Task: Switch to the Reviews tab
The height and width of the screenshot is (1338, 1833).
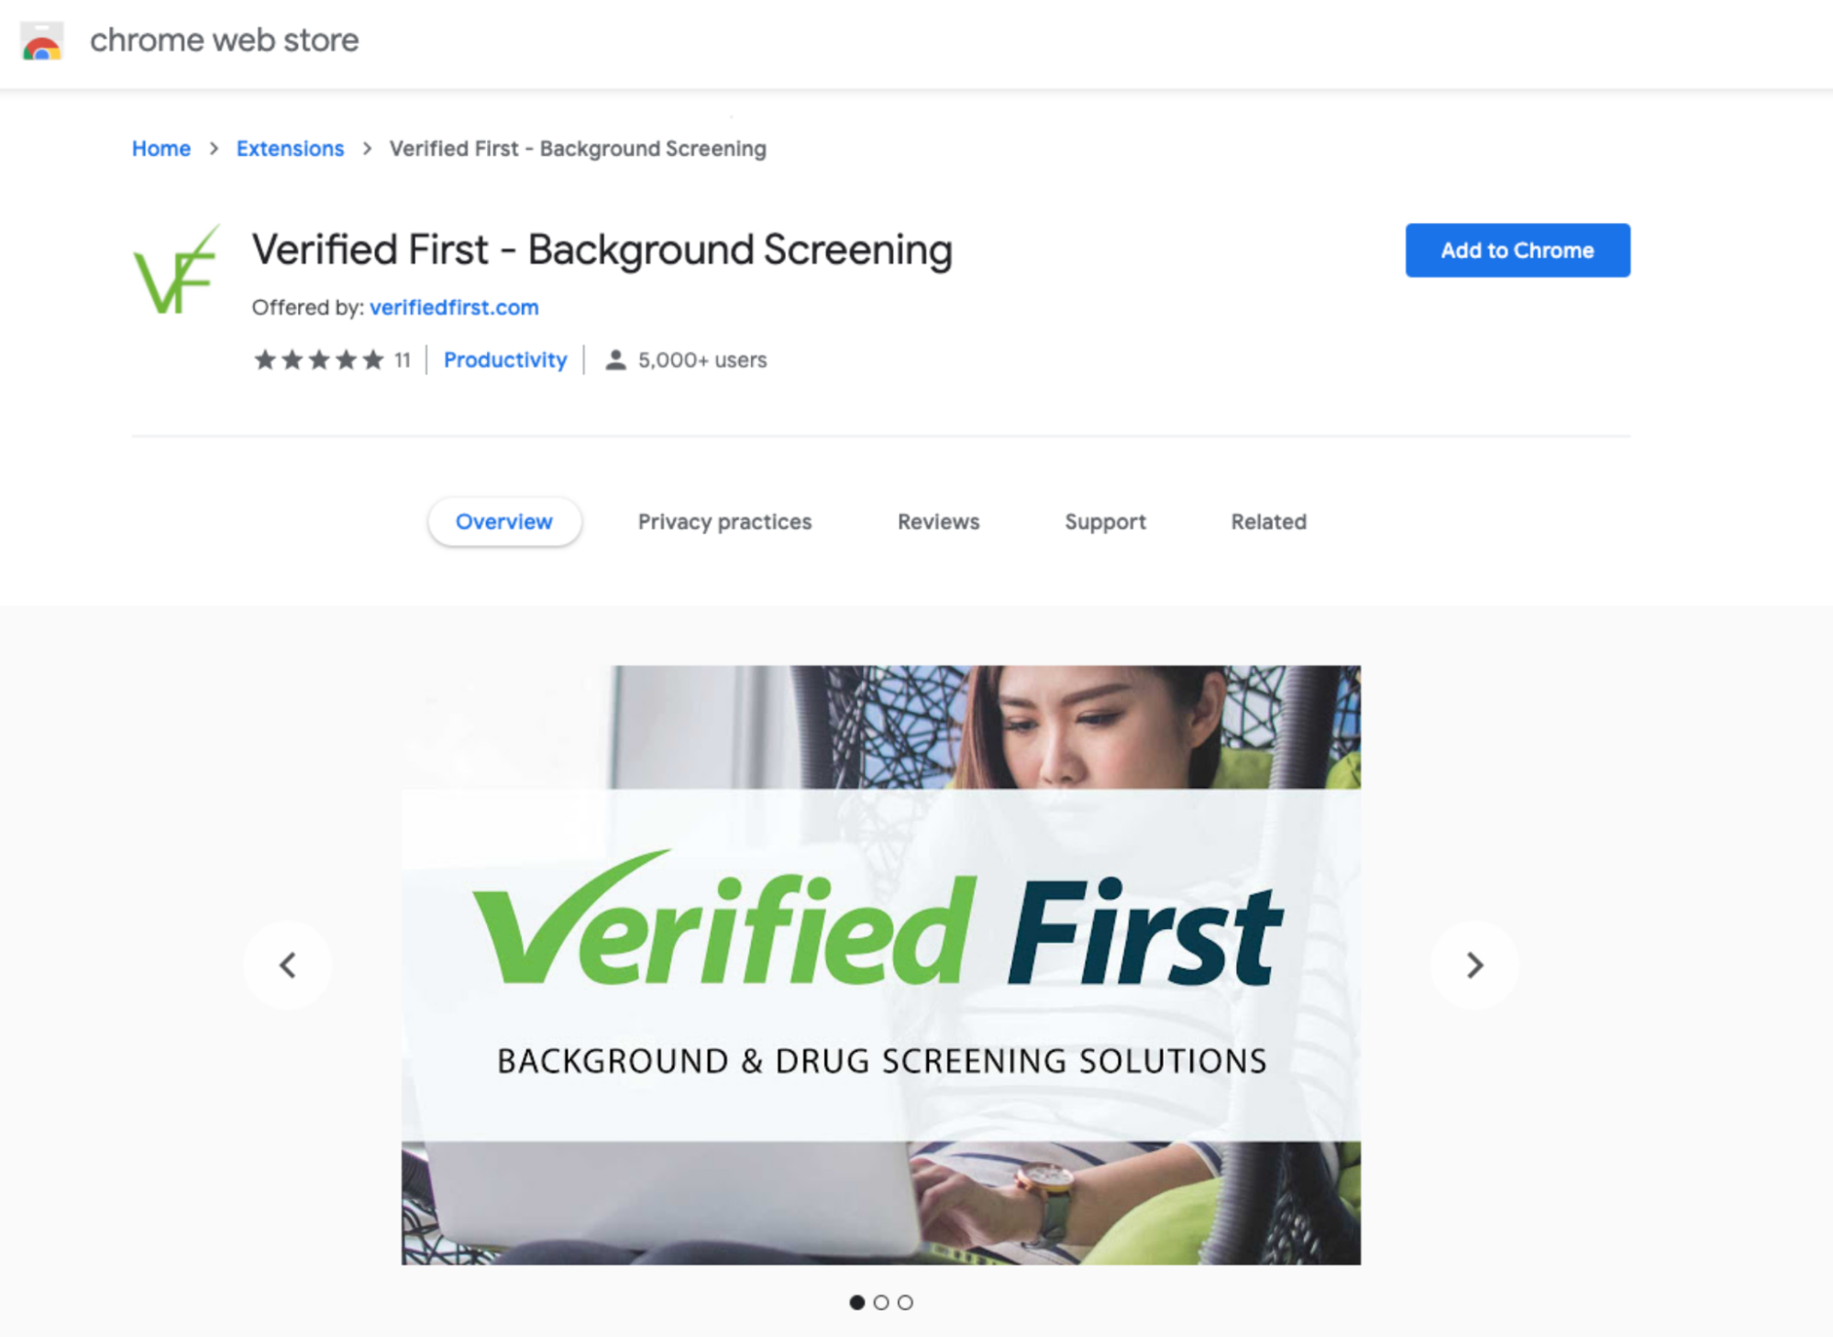Action: (938, 522)
